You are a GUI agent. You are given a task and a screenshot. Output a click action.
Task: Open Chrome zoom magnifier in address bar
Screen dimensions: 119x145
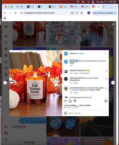[77, 13]
